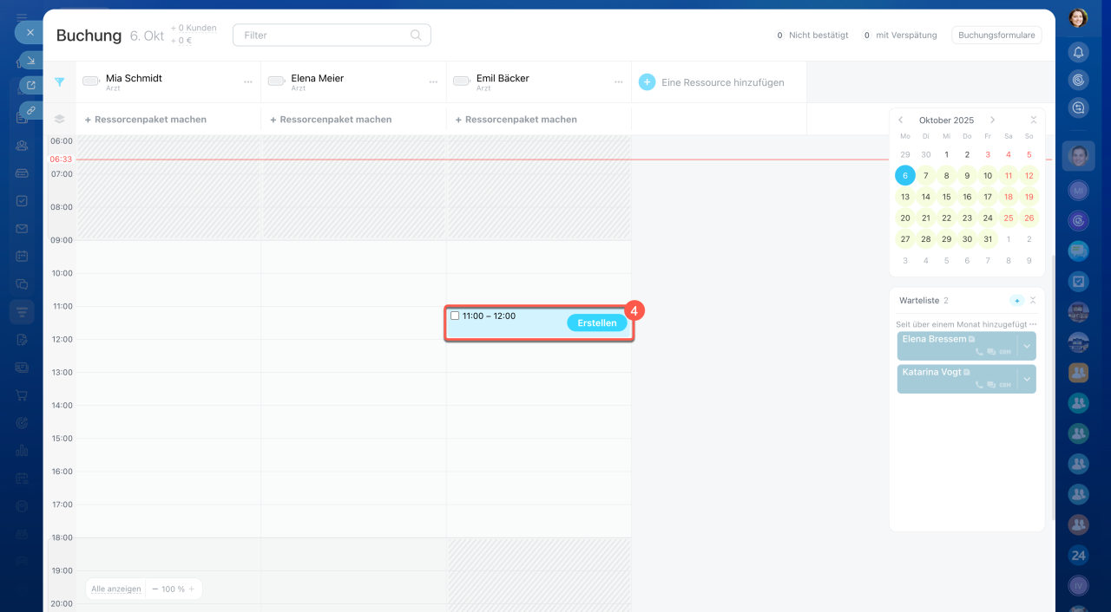Open the IV avatar in right sidebar
The height and width of the screenshot is (612, 1111).
tap(1078, 586)
